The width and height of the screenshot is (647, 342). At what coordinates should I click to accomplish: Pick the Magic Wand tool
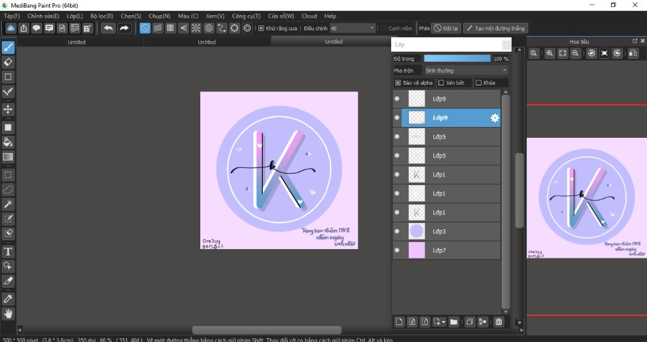click(8, 204)
